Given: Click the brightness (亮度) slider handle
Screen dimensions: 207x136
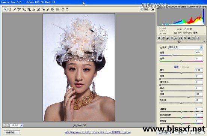Looking at the screenshot, I should pyautogui.click(x=189, y=97).
